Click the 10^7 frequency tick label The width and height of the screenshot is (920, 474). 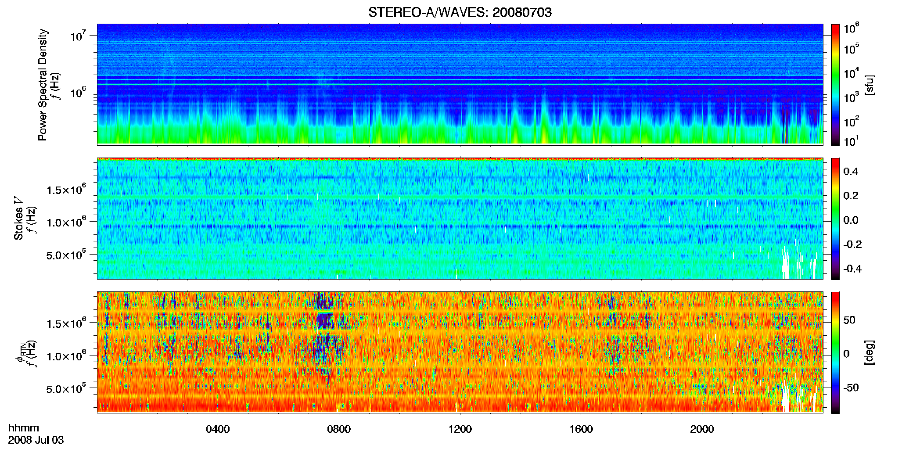tap(78, 35)
